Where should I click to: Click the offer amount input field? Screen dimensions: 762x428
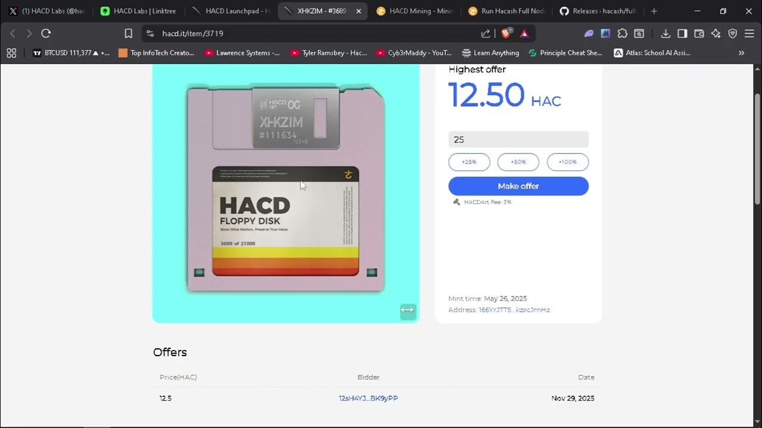click(518, 140)
